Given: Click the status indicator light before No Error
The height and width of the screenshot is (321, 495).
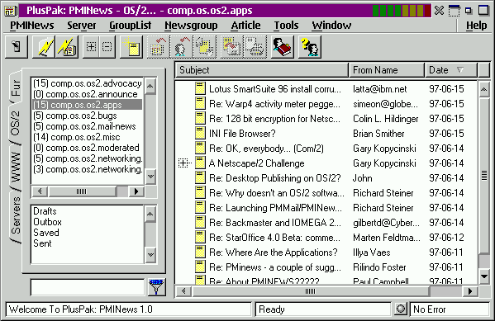Looking at the screenshot, I should (x=400, y=309).
